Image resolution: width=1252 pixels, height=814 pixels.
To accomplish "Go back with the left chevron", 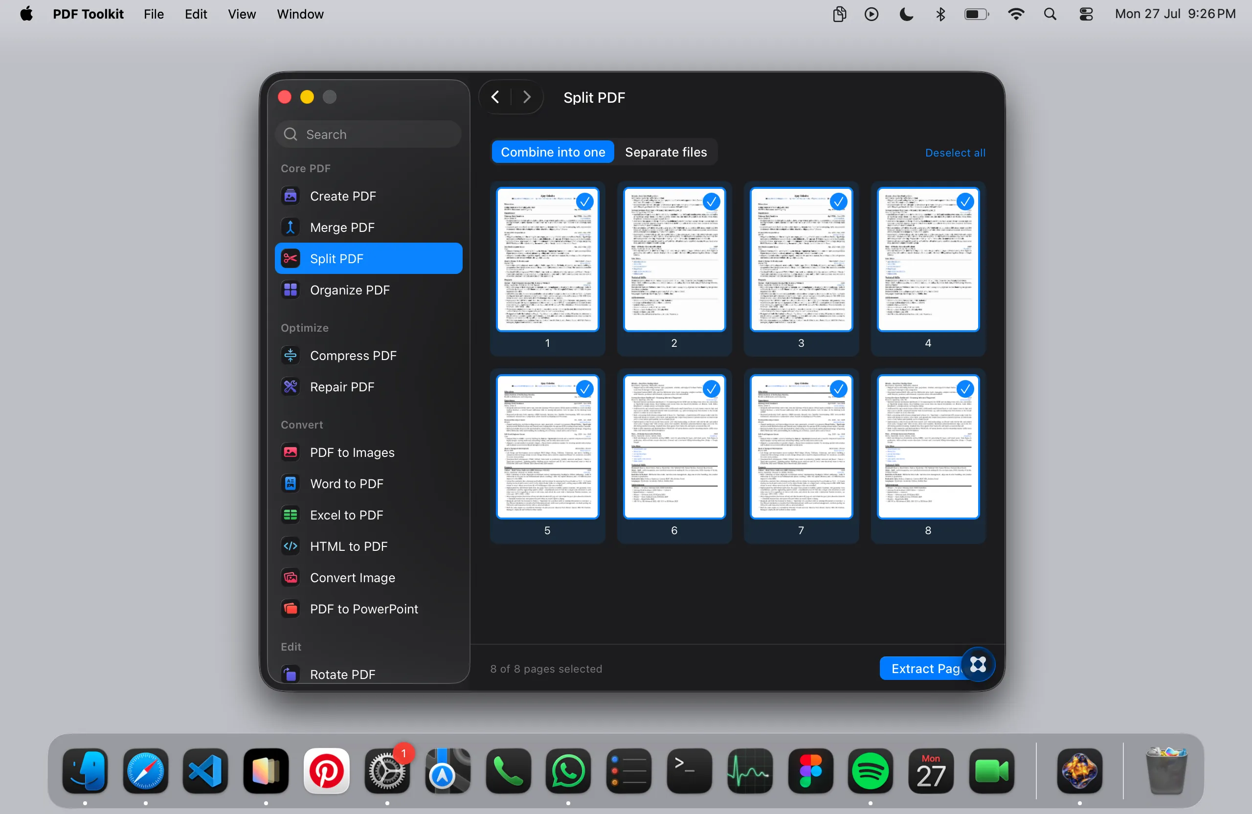I will [495, 97].
